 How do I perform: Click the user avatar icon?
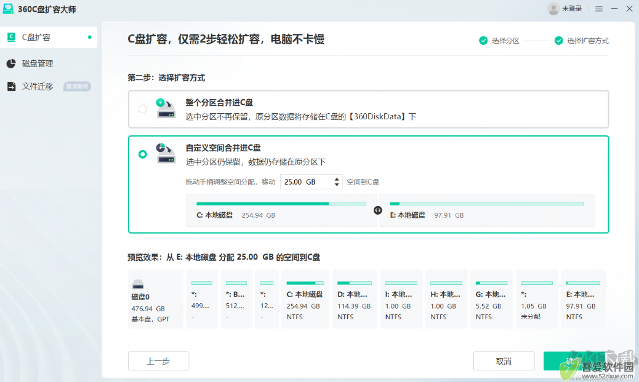tap(553, 9)
